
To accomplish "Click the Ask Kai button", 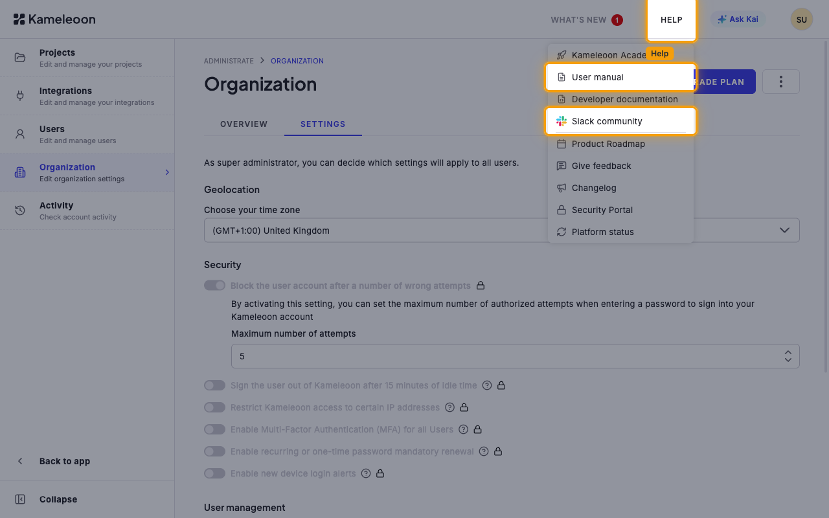I will click(x=738, y=19).
